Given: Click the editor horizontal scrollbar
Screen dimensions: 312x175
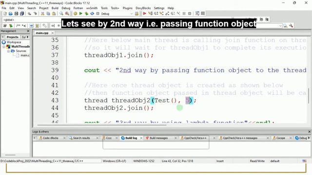Looking at the screenshot, I should [x=101, y=125].
